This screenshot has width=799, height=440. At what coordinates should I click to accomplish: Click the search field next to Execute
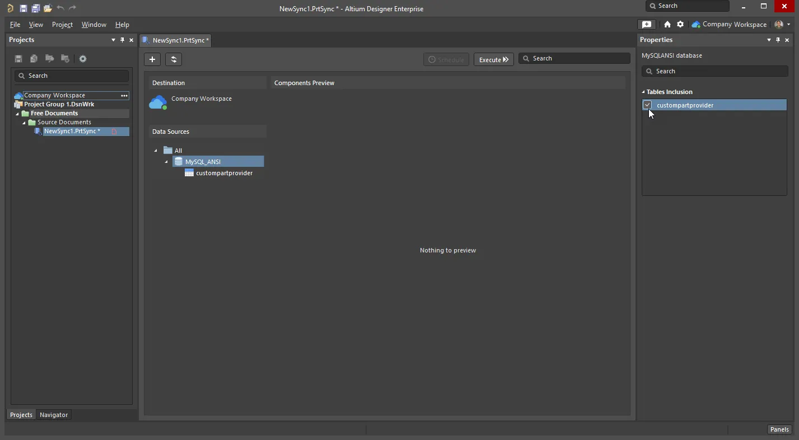[574, 58]
